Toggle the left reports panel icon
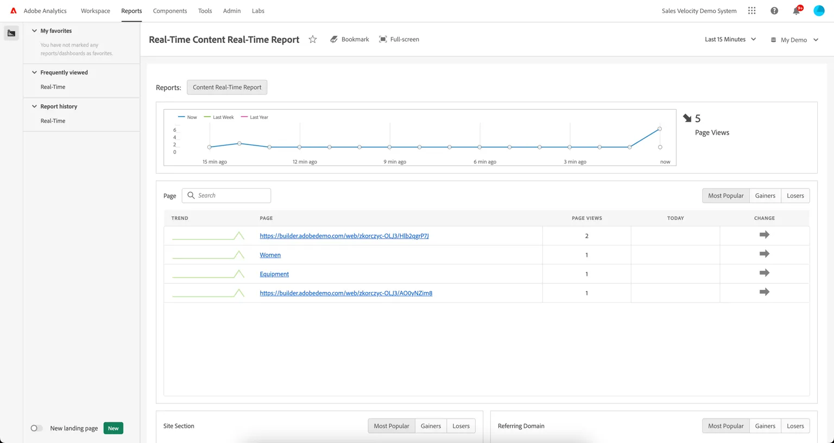The height and width of the screenshot is (443, 834). click(x=11, y=33)
